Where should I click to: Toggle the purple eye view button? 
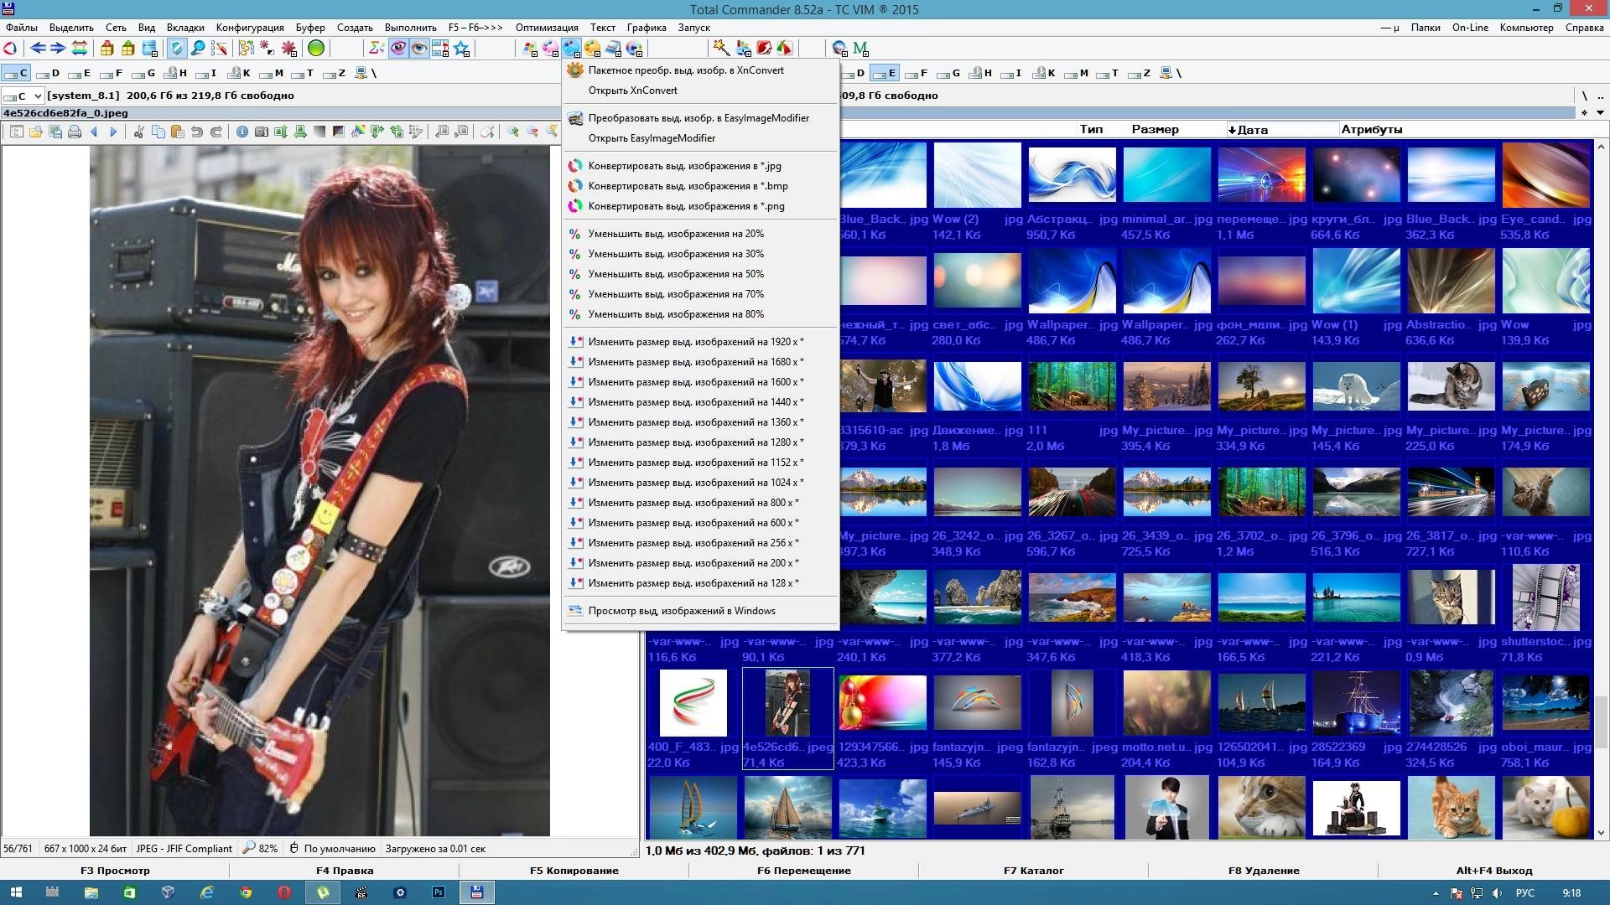(397, 49)
